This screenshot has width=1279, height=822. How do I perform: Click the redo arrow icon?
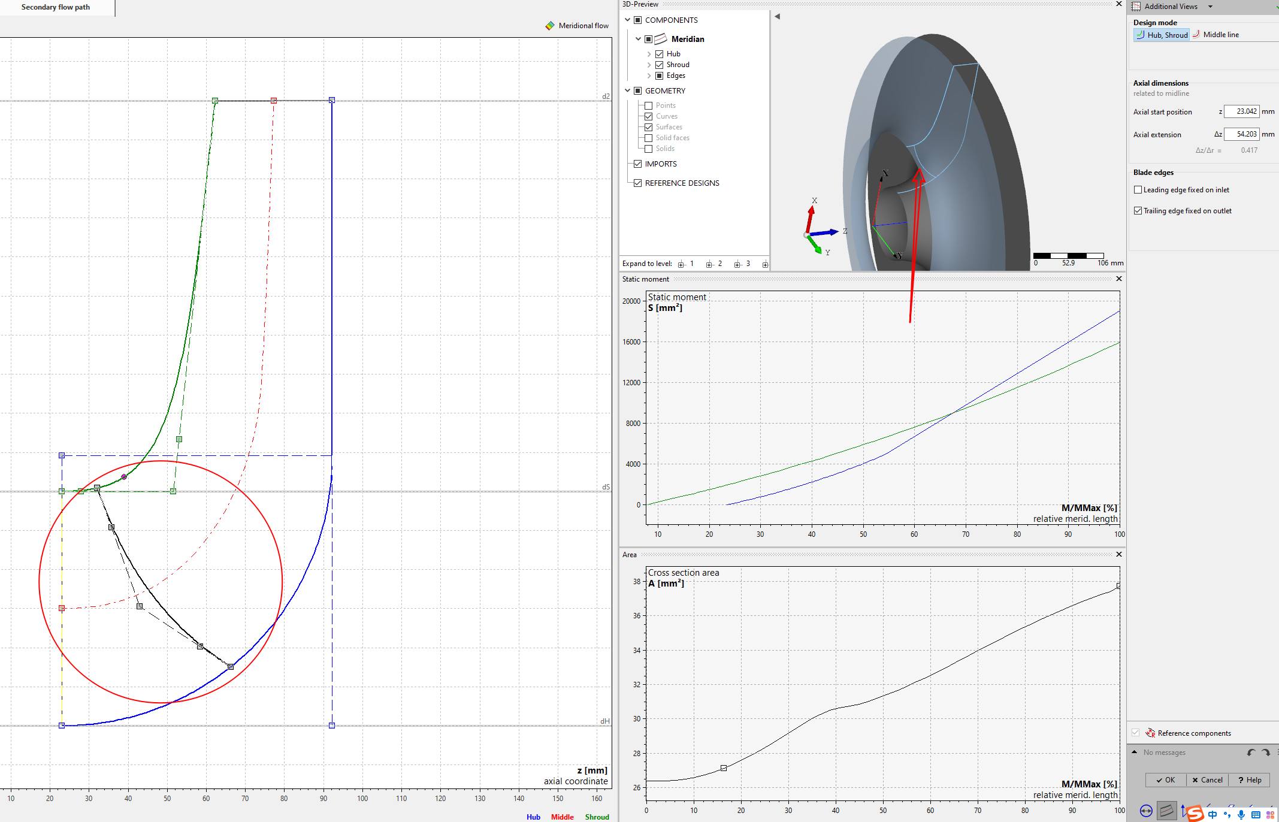pyautogui.click(x=1266, y=753)
